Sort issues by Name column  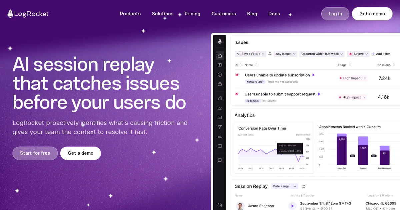(251, 65)
